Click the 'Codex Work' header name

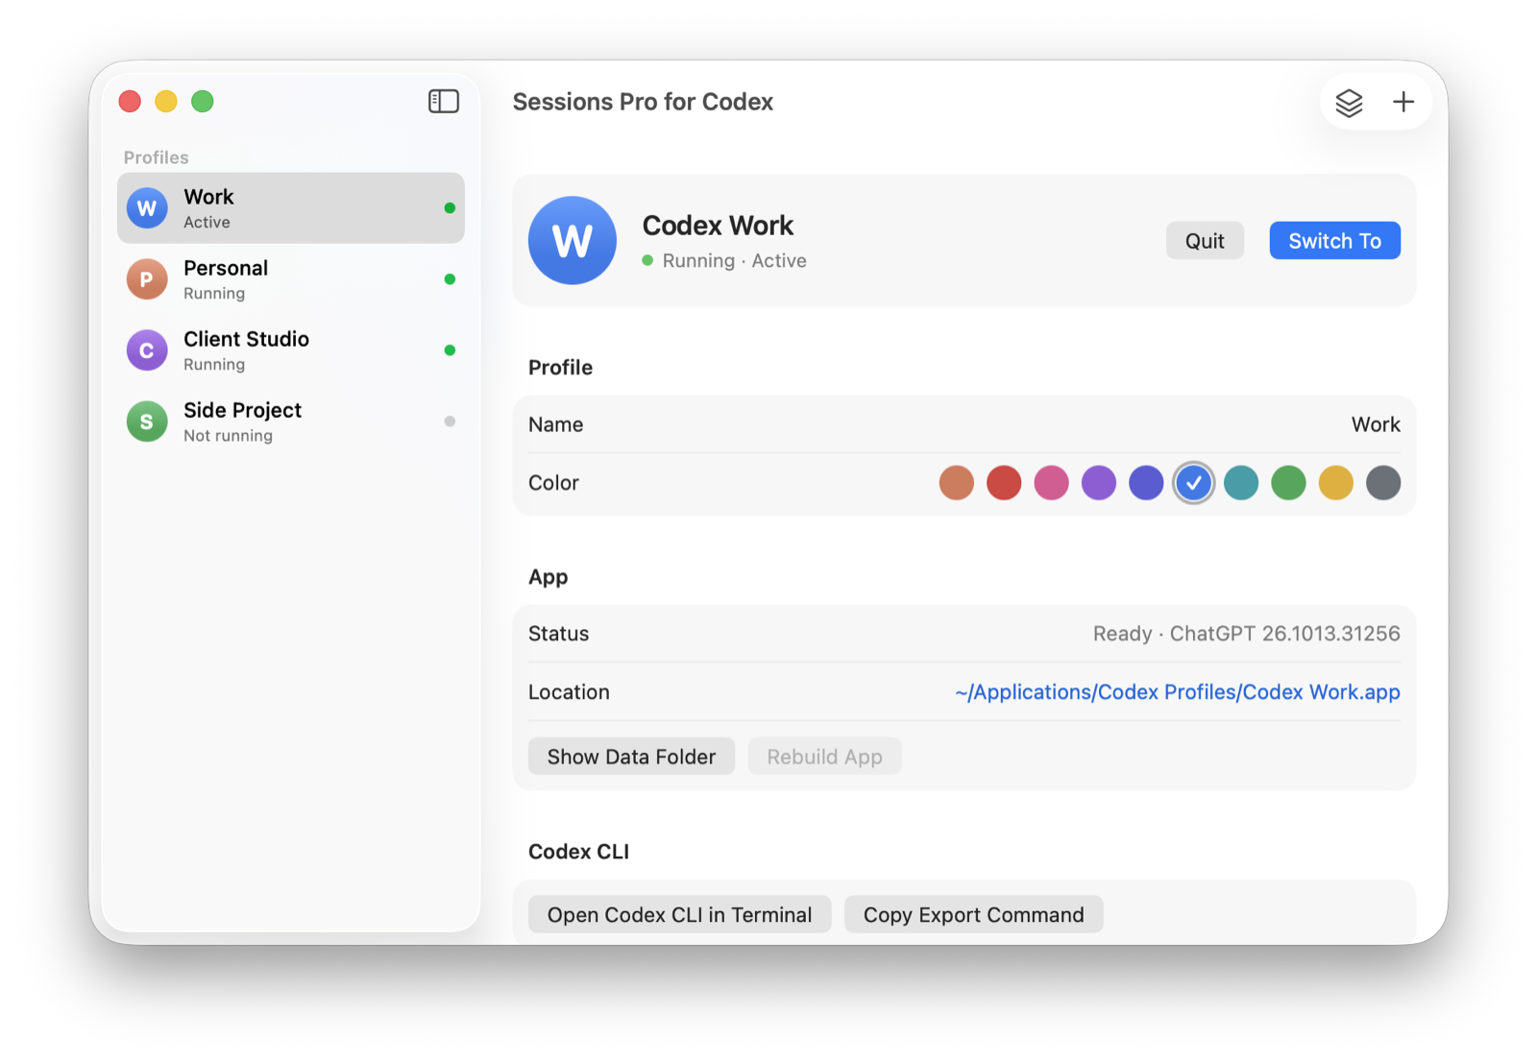[x=718, y=226]
